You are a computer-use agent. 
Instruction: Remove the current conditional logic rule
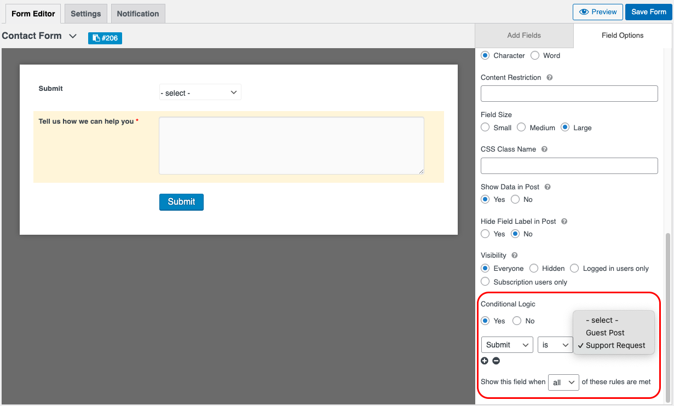click(496, 361)
